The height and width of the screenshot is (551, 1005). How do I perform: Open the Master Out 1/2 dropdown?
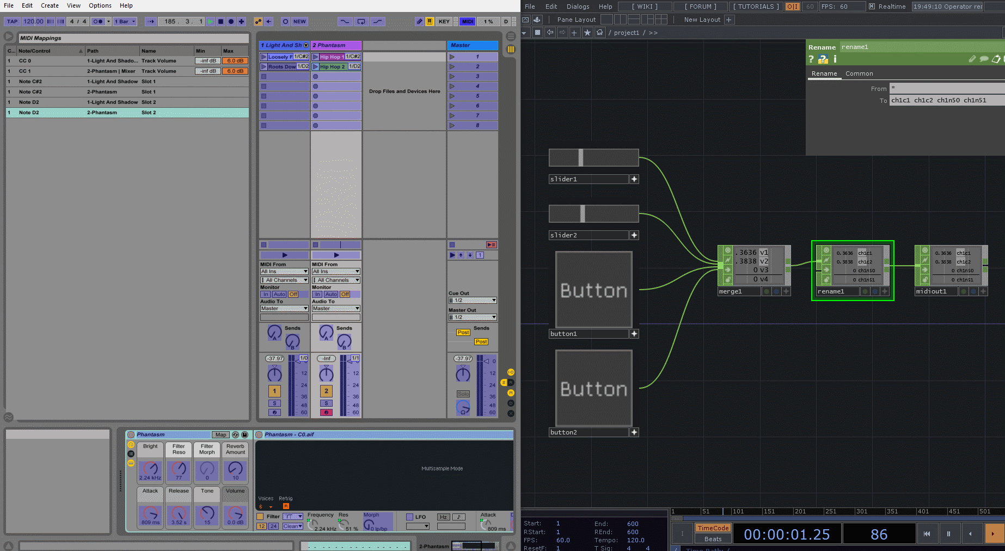[x=472, y=317]
